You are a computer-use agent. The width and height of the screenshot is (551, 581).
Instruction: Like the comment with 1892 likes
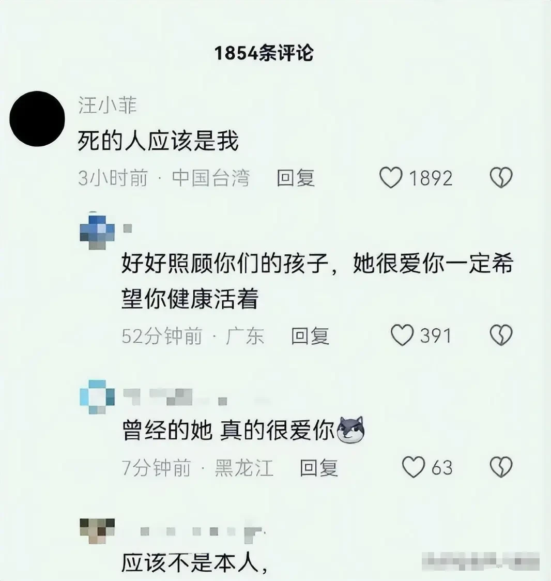[x=391, y=177]
